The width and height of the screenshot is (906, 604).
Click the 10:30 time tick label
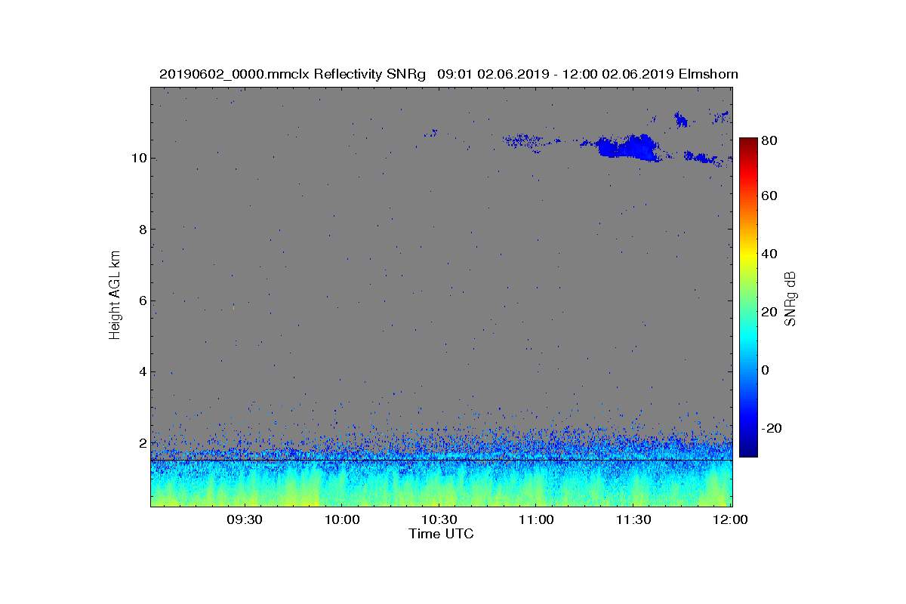click(x=439, y=519)
